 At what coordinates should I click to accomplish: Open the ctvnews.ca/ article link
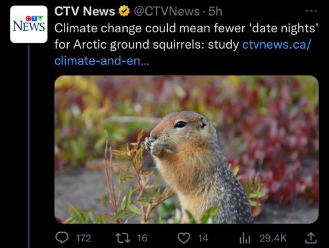coord(276,45)
